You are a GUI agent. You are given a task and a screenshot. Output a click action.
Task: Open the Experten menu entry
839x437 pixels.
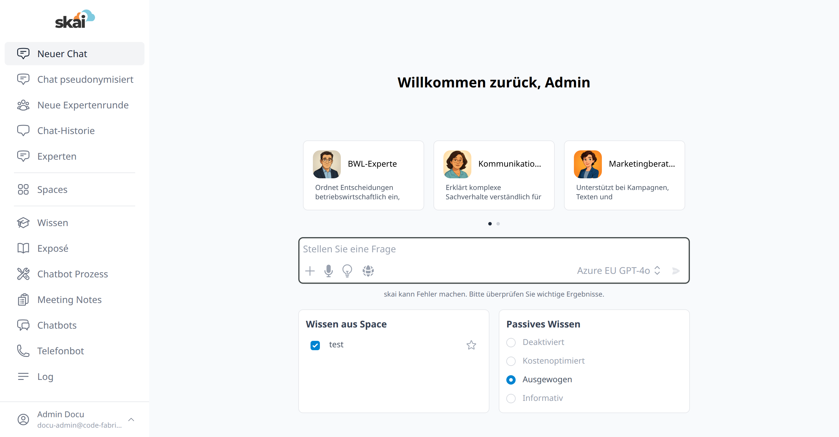[x=75, y=156]
